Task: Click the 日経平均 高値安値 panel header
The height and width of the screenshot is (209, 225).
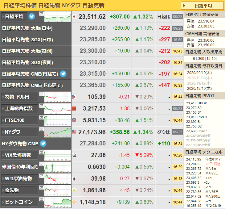Action: 204,15
